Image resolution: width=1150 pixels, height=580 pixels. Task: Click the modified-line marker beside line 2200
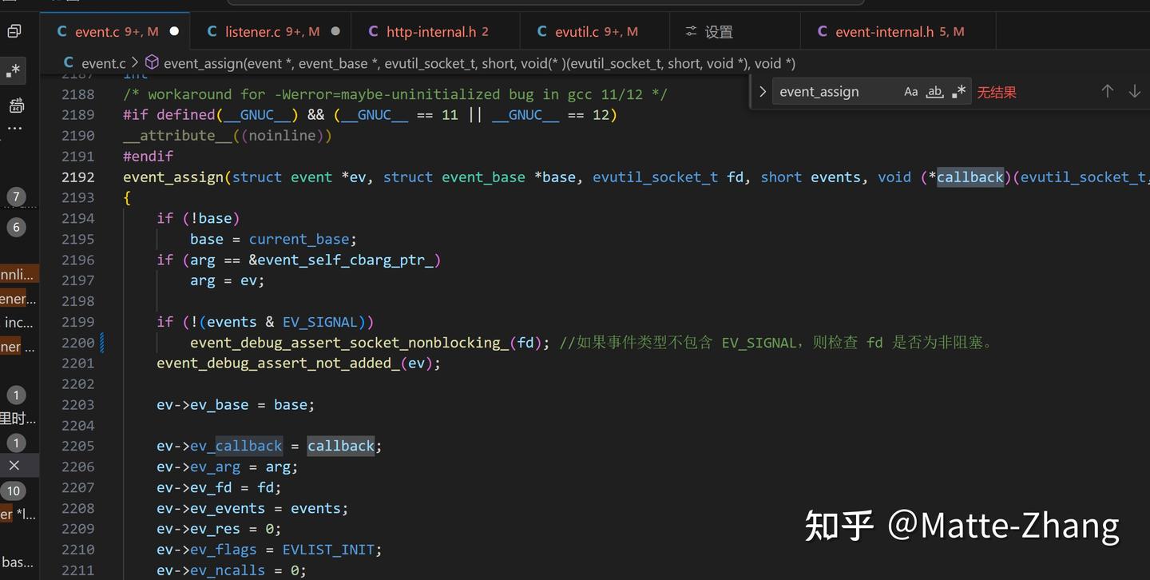[x=101, y=343]
